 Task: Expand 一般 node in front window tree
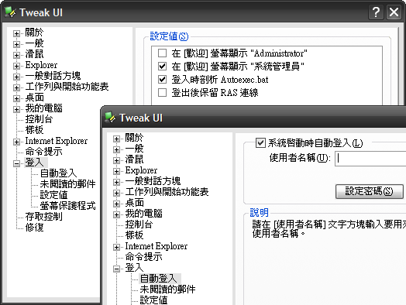click(116, 149)
